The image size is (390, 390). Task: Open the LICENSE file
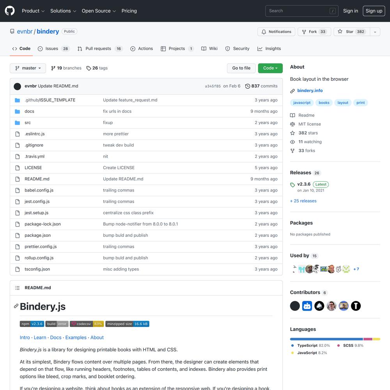click(33, 168)
